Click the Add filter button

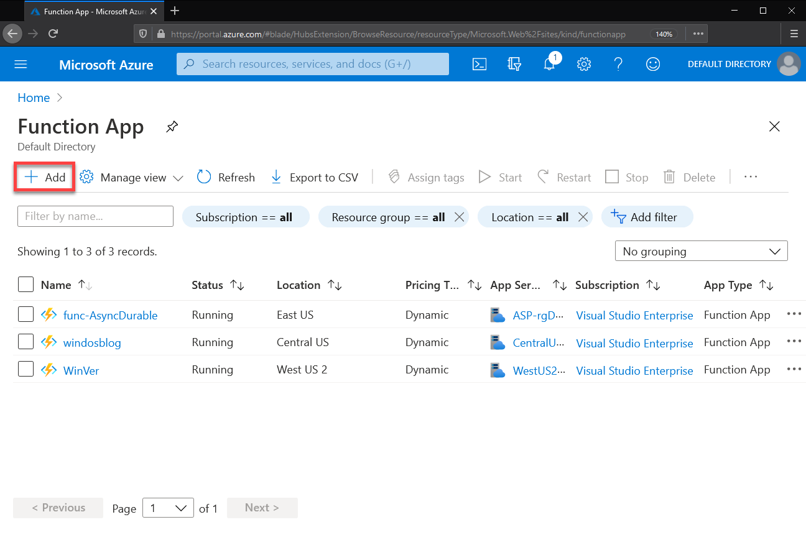pos(647,217)
